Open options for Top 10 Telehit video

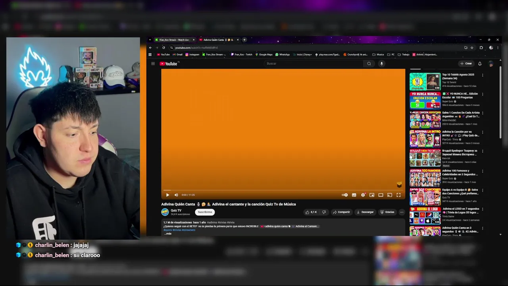pyautogui.click(x=483, y=75)
